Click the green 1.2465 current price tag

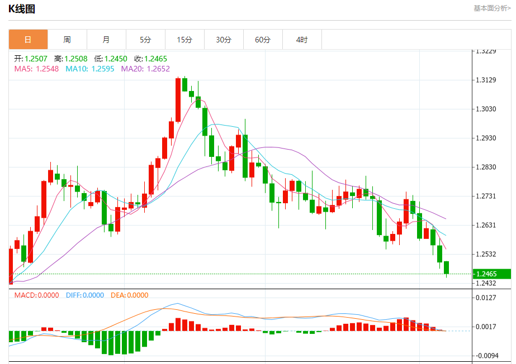pos(492,274)
